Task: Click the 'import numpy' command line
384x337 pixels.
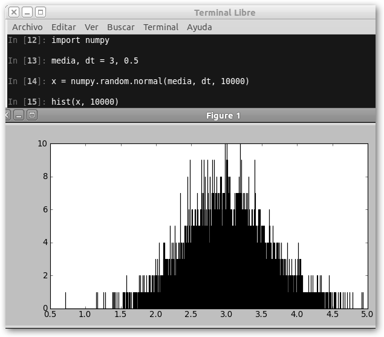Action: coord(80,41)
